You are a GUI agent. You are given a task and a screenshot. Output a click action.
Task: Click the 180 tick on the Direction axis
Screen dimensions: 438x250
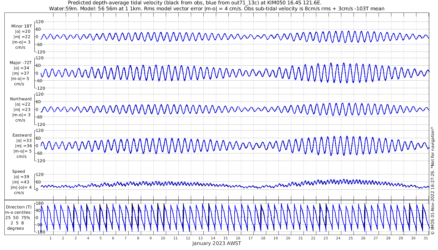(39, 203)
